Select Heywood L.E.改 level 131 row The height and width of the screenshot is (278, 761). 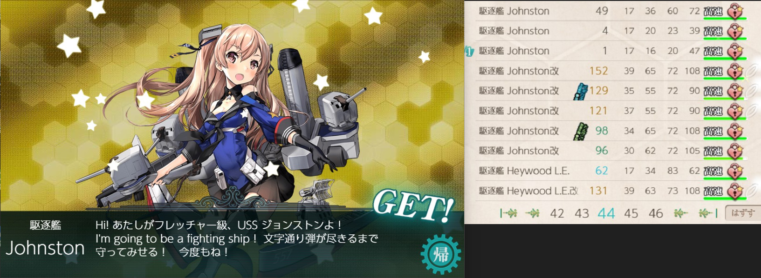[611, 191]
